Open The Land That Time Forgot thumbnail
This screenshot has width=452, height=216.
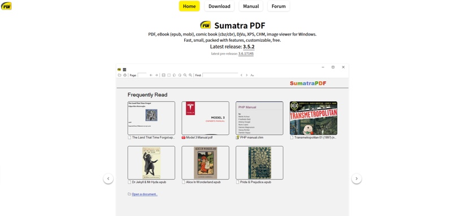pos(151,118)
